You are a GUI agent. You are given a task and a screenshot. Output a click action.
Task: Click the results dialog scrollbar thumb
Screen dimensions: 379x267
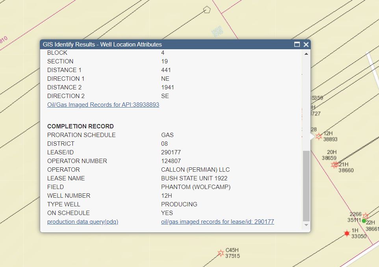click(x=306, y=186)
